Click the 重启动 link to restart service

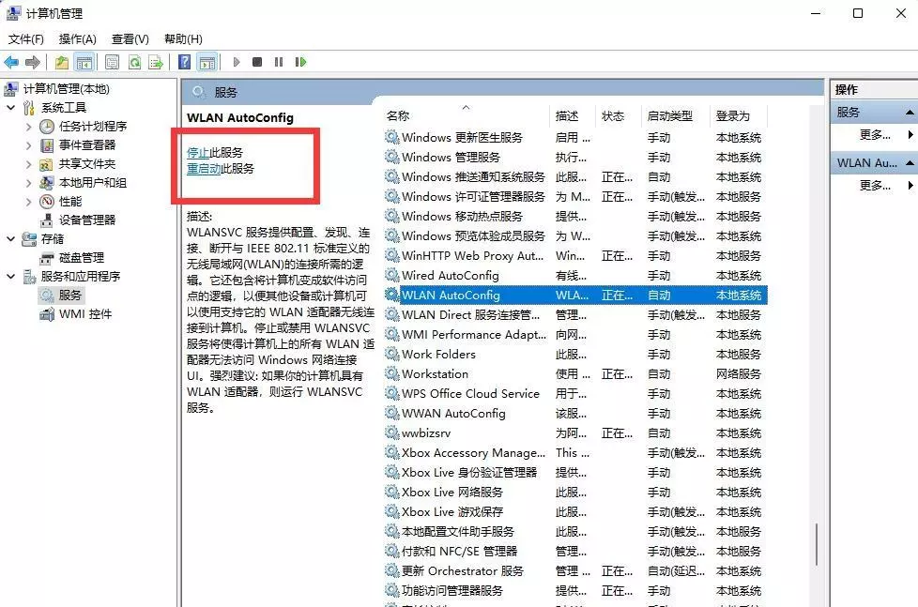[x=204, y=169]
